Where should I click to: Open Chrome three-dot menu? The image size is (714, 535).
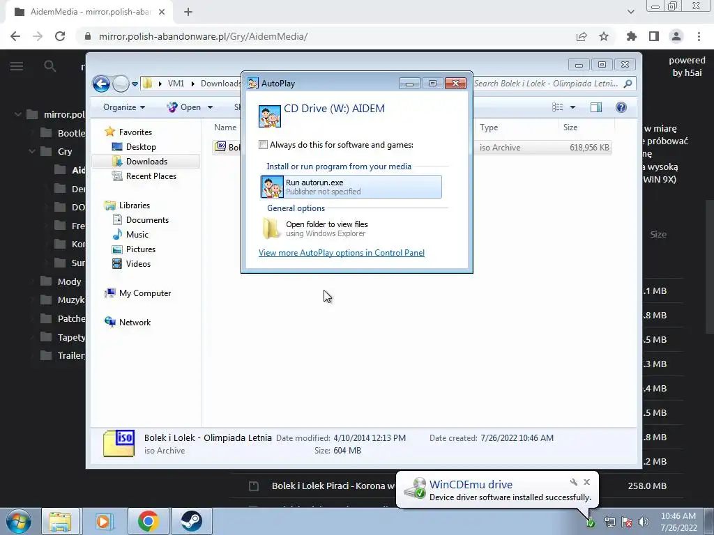699,36
